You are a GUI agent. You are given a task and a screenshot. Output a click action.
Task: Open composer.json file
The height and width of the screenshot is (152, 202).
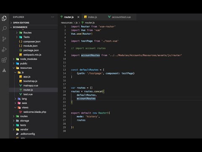[32, 41]
